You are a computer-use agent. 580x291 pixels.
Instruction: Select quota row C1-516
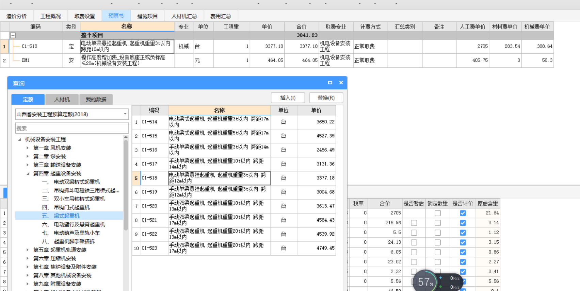click(x=234, y=150)
